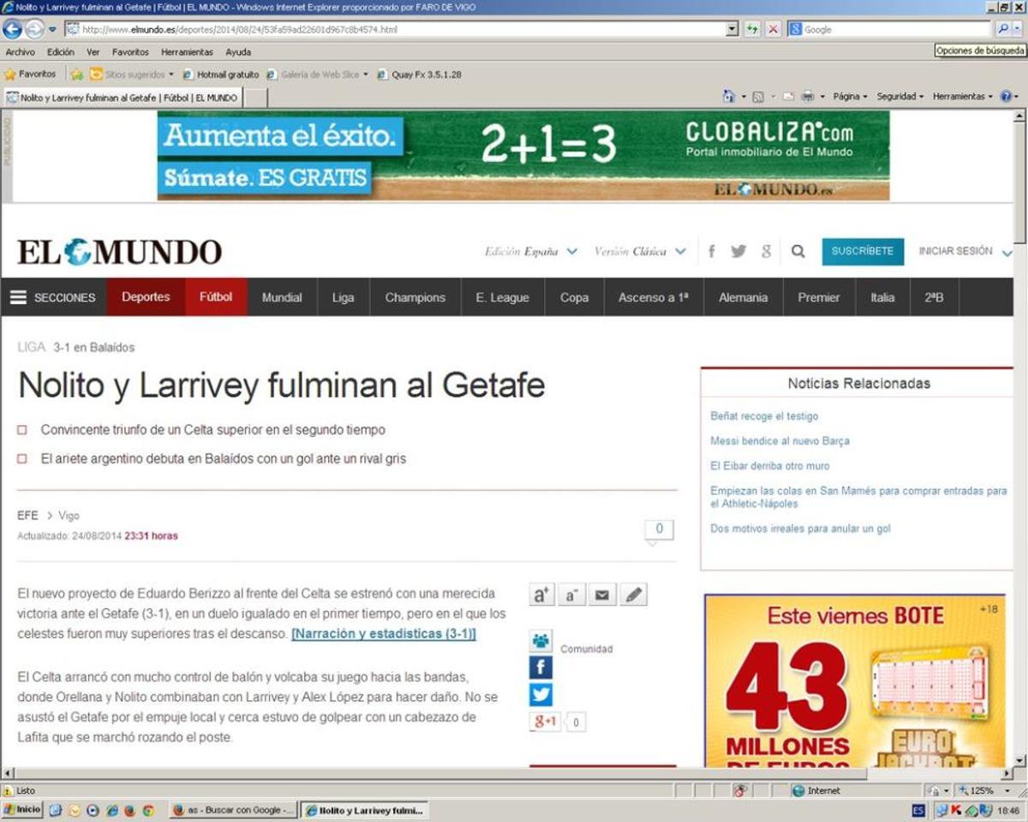Image resolution: width=1028 pixels, height=822 pixels.
Task: Click the decrease font size icon
Action: tap(571, 595)
